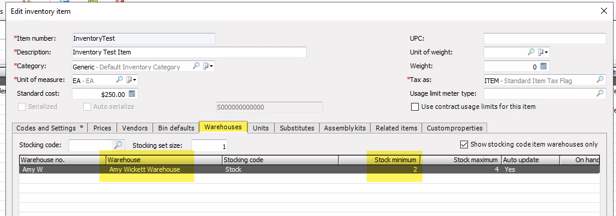Sort by Warehouse no. column header
The image size is (616, 216).
point(62,160)
